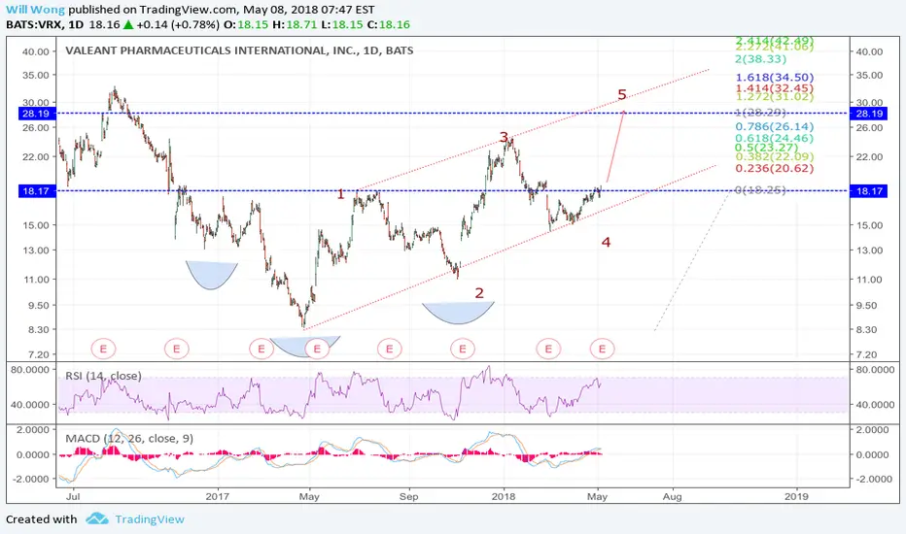Follow the TradingView link beside Created with
Screen dimensions: 906x534
[x=150, y=519]
